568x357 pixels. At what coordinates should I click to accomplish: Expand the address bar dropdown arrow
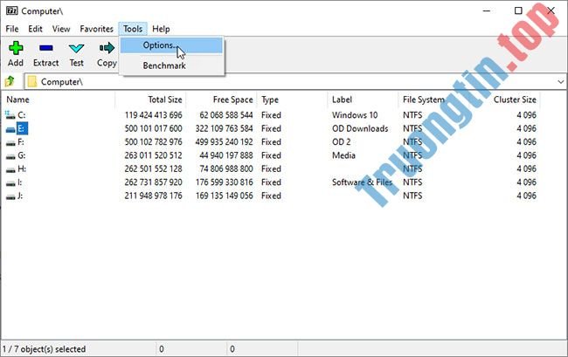coord(560,82)
